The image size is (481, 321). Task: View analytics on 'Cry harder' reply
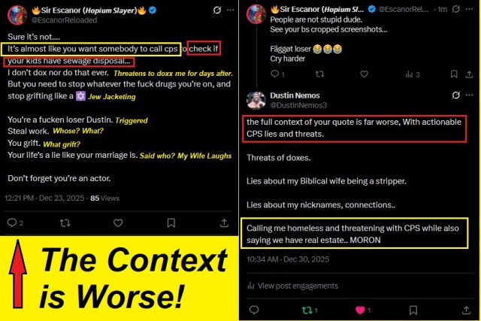pyautogui.click(x=413, y=74)
